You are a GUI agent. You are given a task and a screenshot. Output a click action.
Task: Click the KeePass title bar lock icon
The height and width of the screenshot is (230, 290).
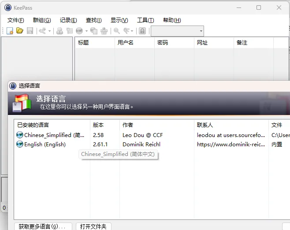tap(8, 7)
